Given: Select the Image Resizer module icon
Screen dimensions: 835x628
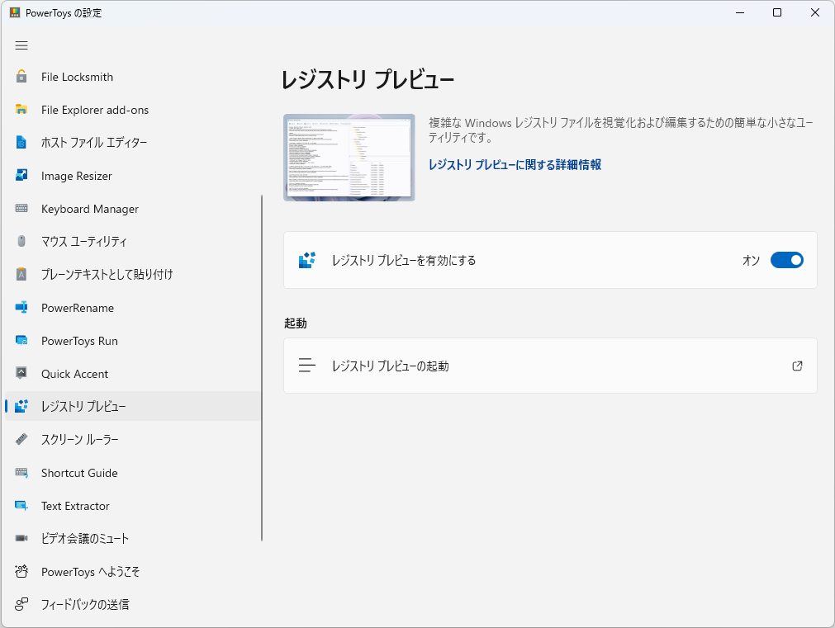Looking at the screenshot, I should point(21,176).
